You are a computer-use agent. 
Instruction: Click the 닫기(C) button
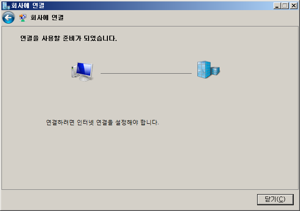275,199
